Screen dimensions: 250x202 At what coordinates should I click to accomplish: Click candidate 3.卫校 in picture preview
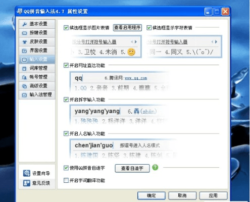pos(87,52)
